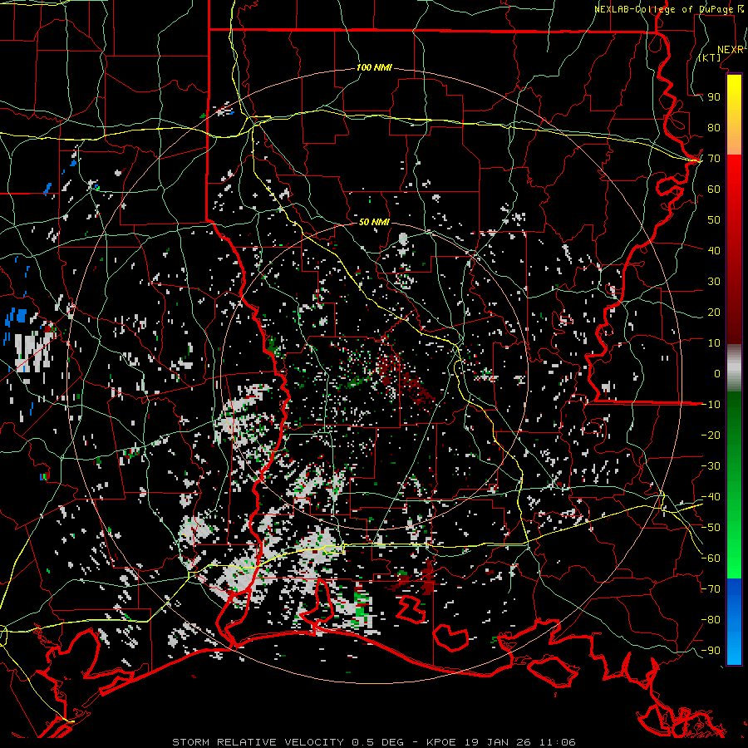This screenshot has width=748, height=748.
Task: Click the -80 knots scale label
Action: [x=711, y=620]
